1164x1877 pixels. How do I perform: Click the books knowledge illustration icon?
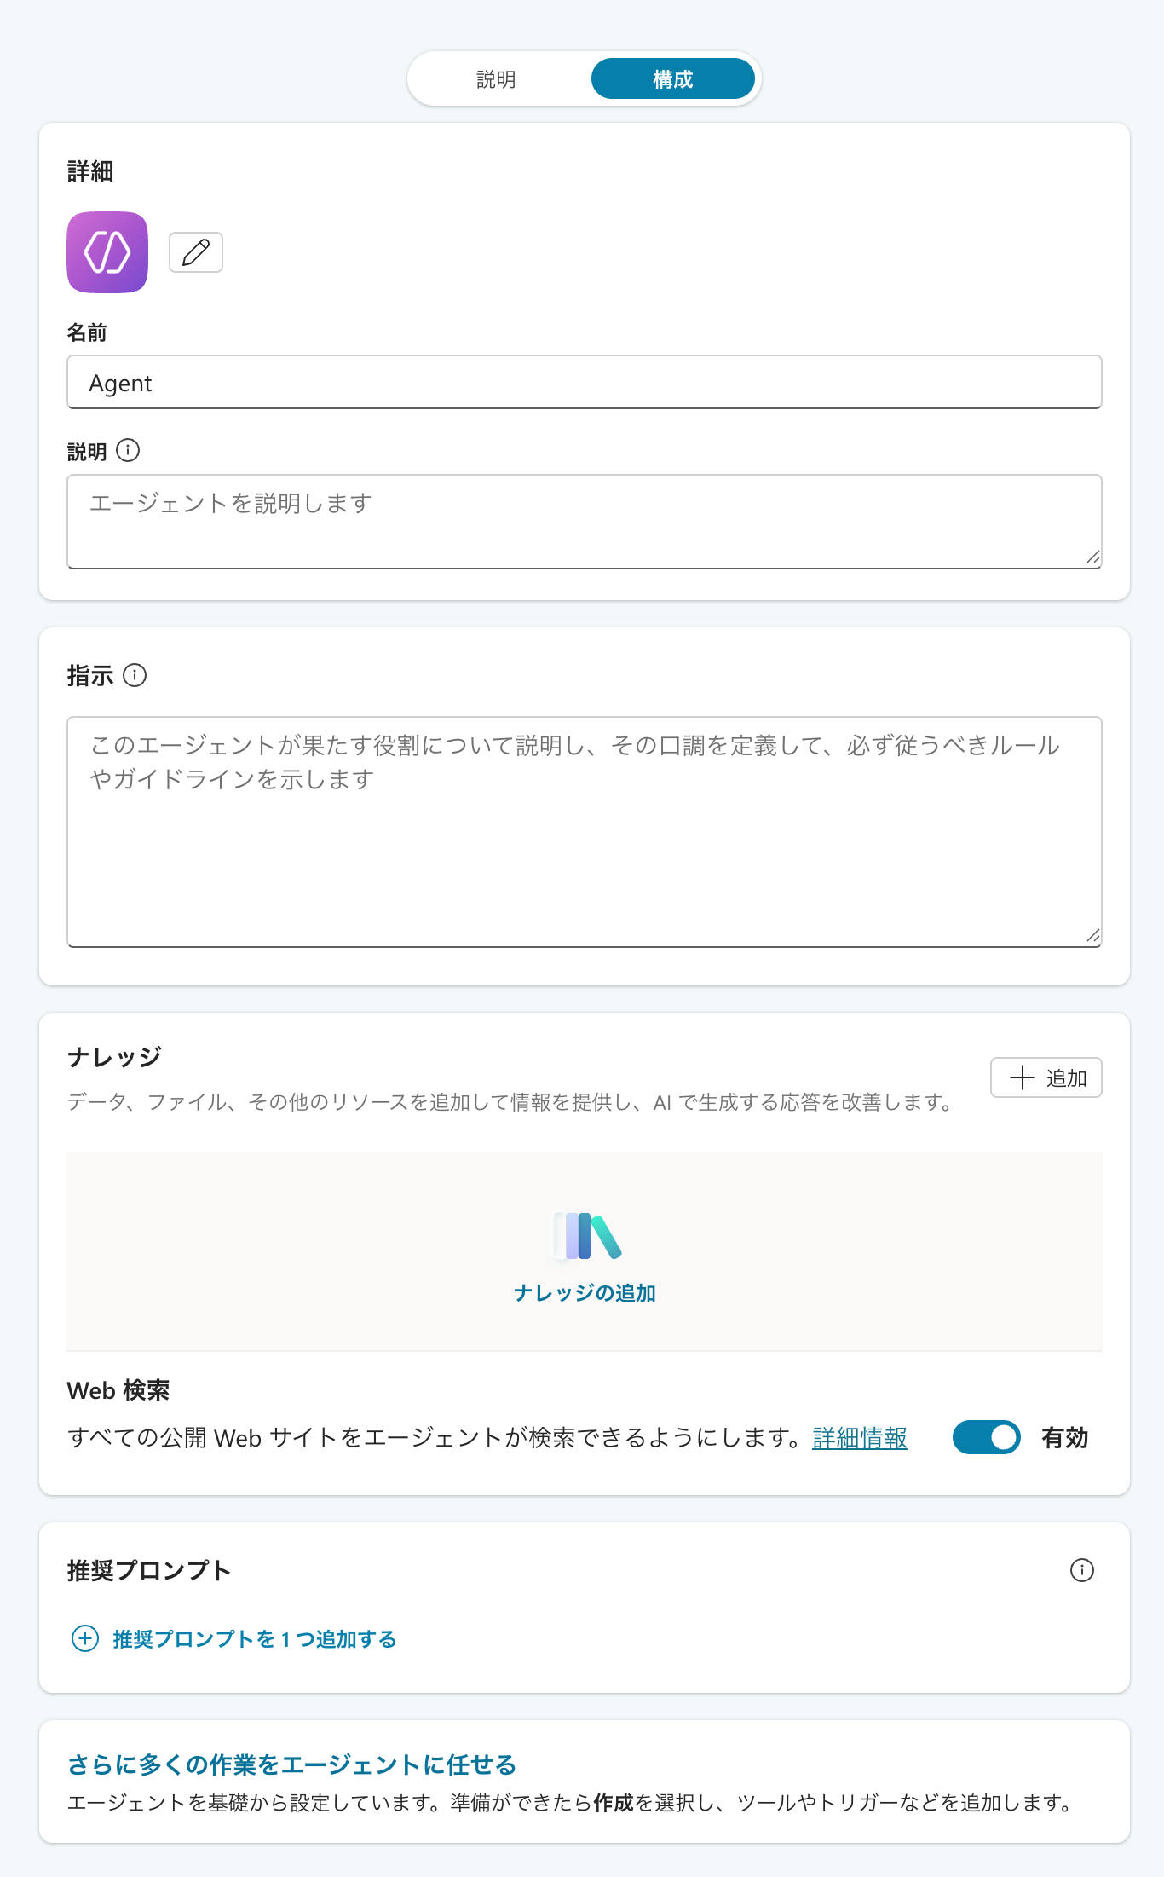586,1235
